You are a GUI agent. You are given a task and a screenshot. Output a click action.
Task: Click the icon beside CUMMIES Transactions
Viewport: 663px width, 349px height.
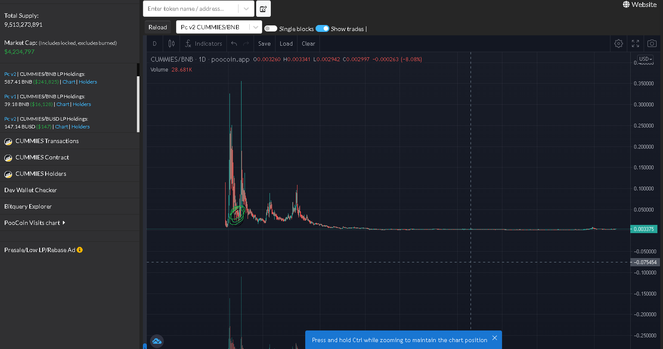tap(8, 141)
